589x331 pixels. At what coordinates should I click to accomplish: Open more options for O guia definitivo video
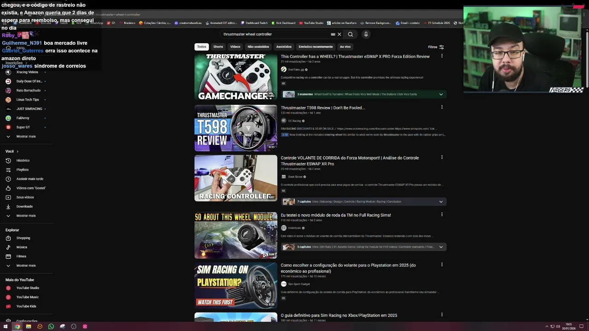(x=442, y=315)
